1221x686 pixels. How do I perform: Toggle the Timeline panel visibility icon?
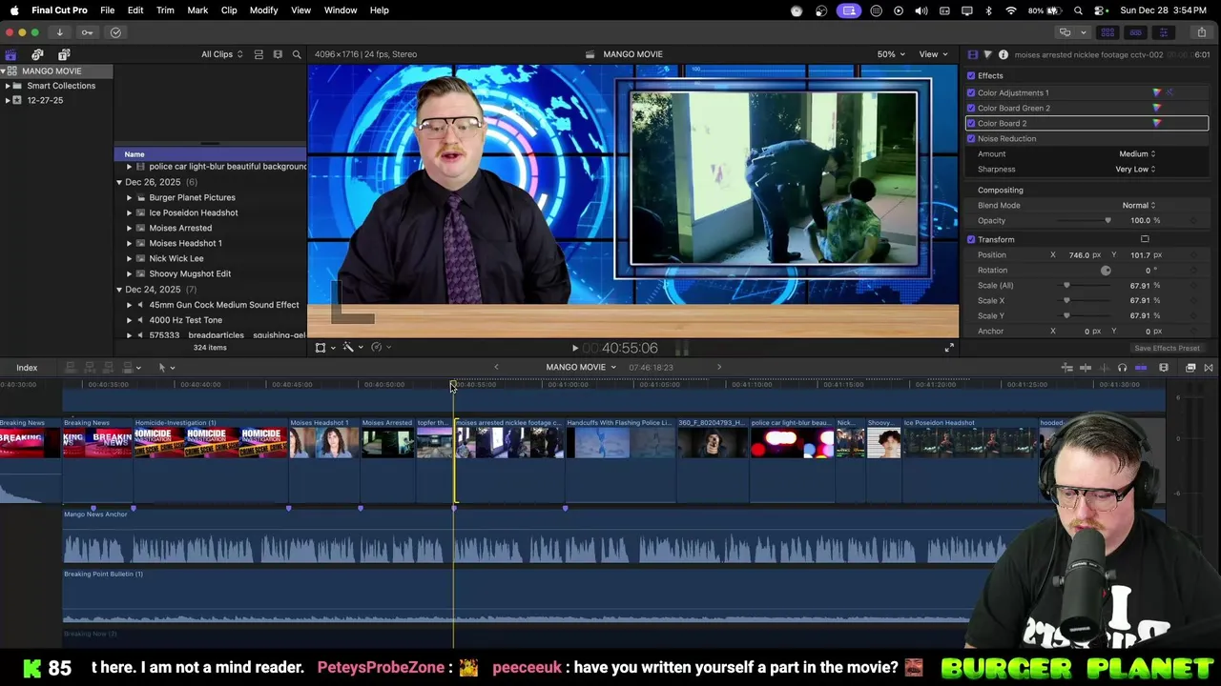(x=1135, y=32)
